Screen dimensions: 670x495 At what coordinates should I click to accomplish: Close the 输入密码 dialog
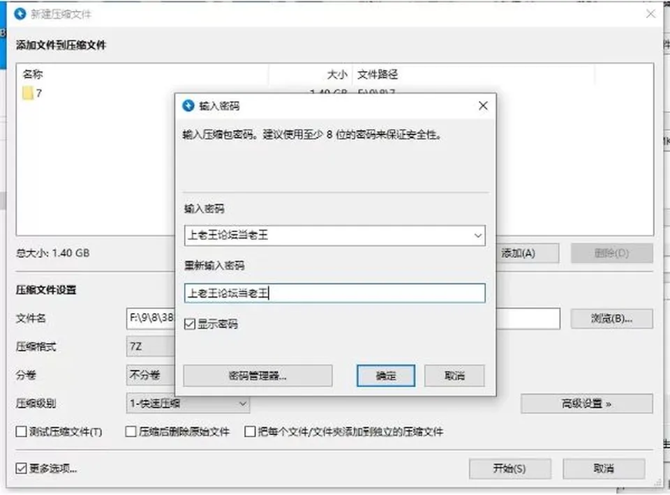click(483, 105)
